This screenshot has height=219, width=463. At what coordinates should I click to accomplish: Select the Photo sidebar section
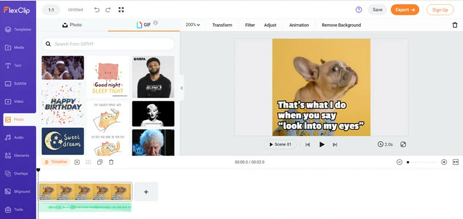[20, 120]
